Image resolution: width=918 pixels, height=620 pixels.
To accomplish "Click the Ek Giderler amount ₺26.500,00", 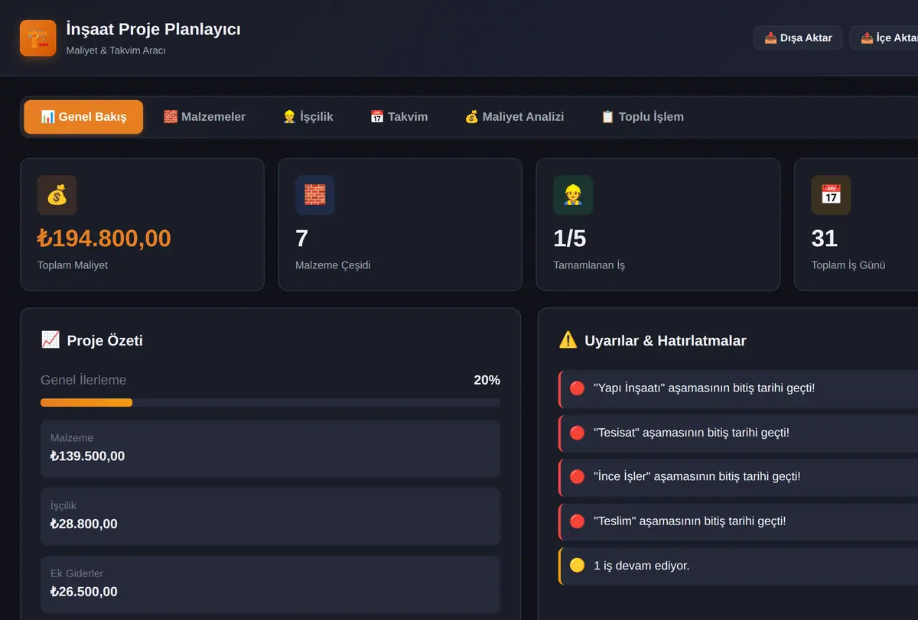I will 84,592.
